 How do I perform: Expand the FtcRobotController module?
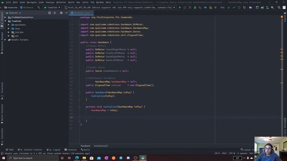[x=5, y=17]
